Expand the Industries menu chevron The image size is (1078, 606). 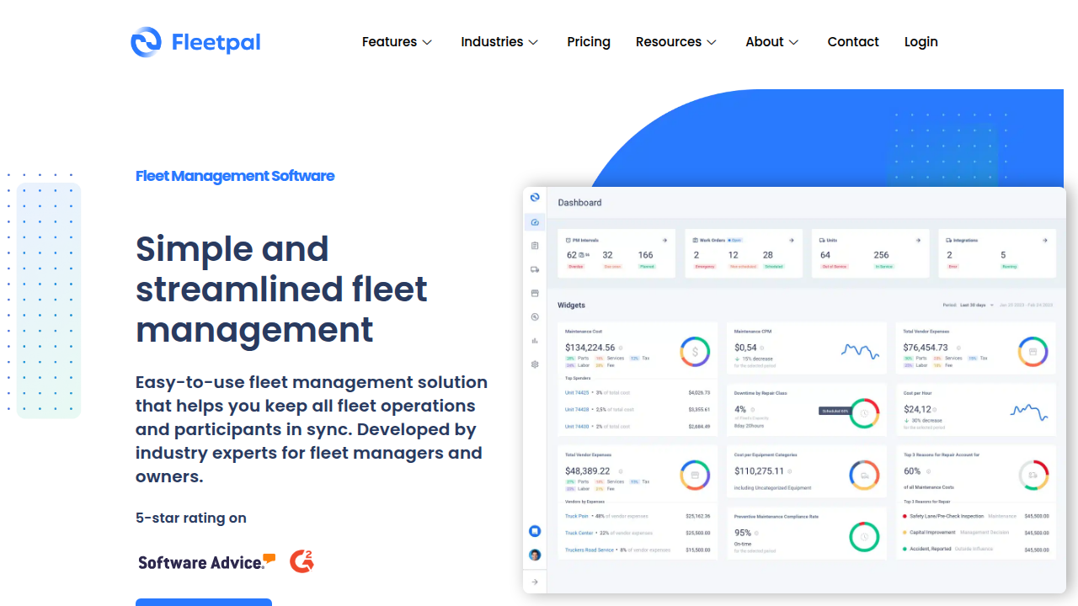click(x=533, y=42)
